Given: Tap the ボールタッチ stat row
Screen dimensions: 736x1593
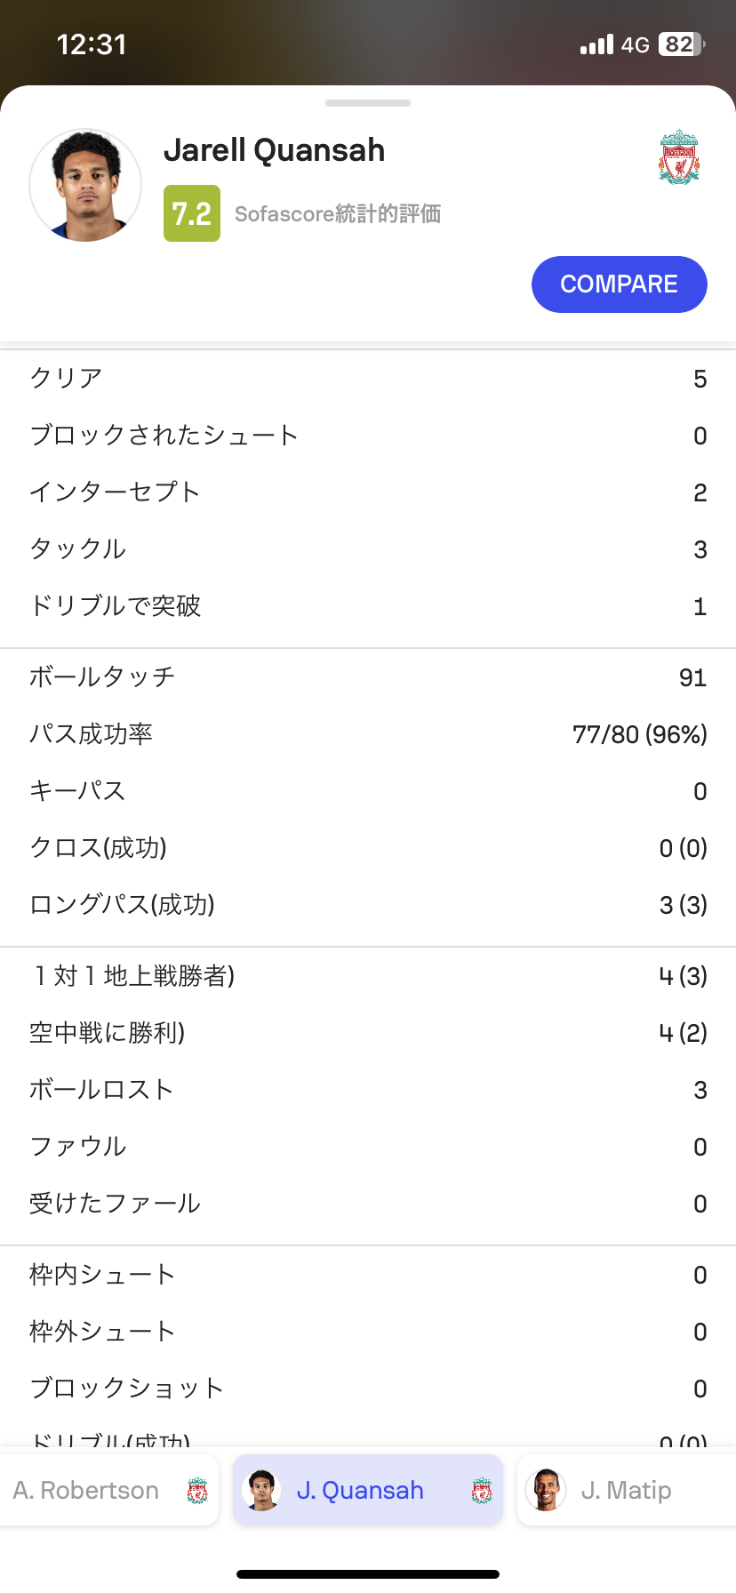Looking at the screenshot, I should (368, 677).
